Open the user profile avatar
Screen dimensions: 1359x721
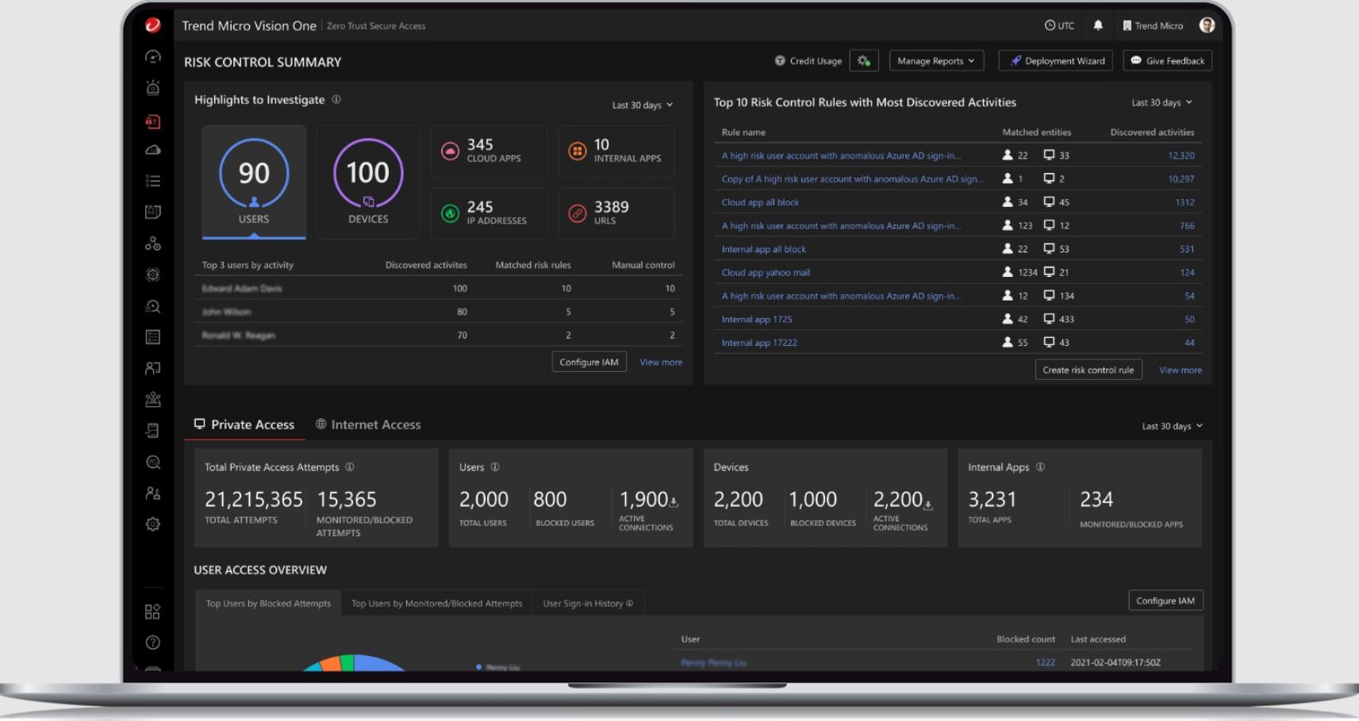[x=1207, y=25]
